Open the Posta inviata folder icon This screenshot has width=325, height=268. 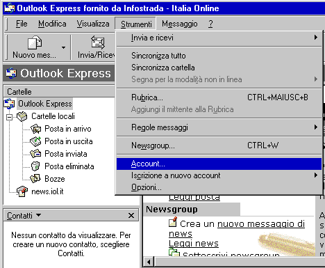[x=35, y=154]
